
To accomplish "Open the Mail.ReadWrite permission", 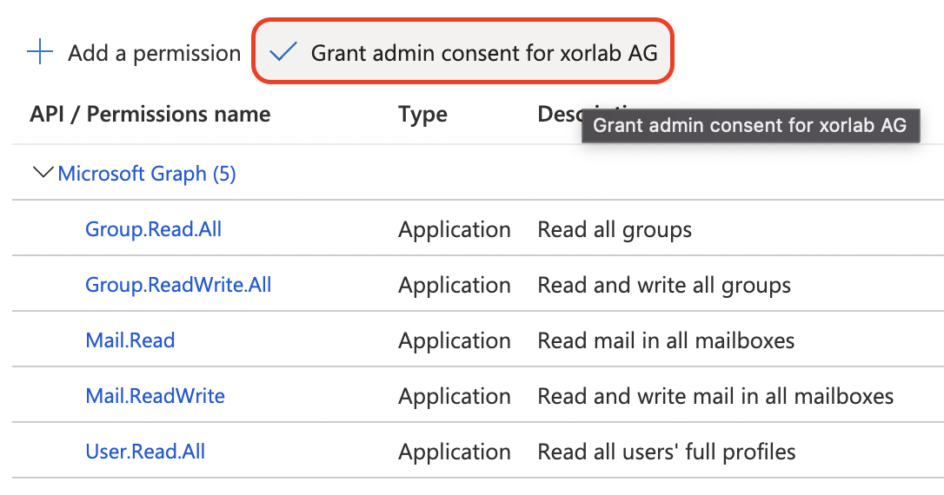I will point(156,396).
